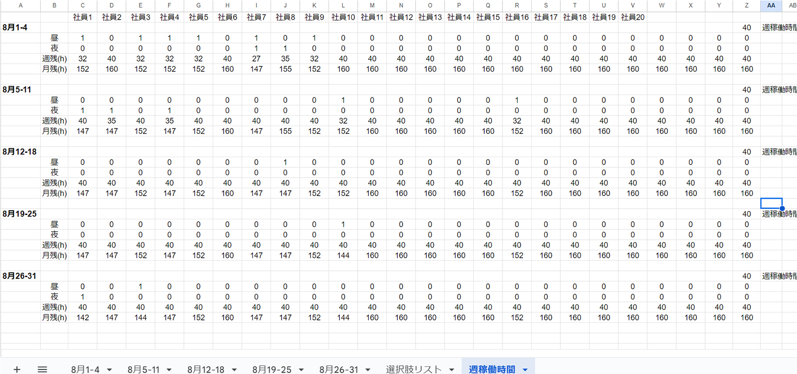This screenshot has height=374, width=797.
Task: Click the 社員7 header cell
Action: [x=256, y=17]
